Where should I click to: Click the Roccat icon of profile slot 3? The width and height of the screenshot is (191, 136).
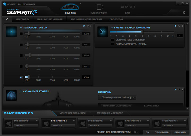pos(83,124)
